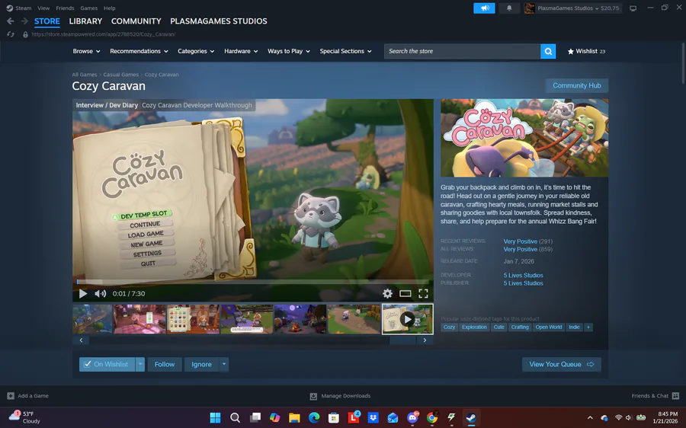The image size is (686, 428).
Task: Mute the video volume
Action: tap(100, 293)
